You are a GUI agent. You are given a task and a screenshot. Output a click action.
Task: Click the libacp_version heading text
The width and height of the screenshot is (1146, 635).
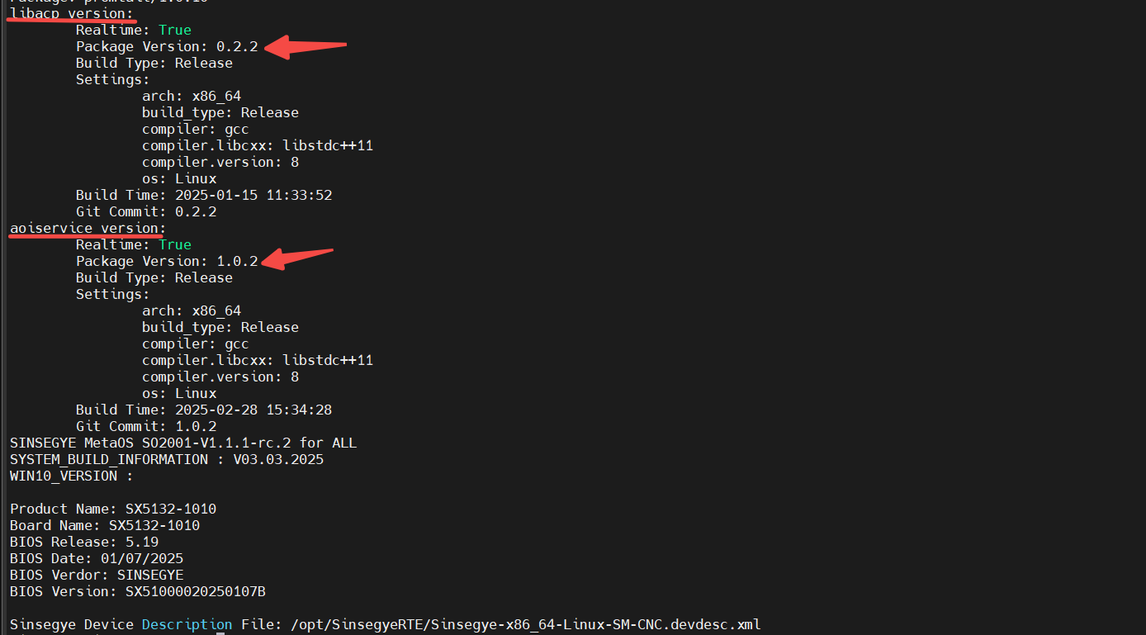pos(71,13)
